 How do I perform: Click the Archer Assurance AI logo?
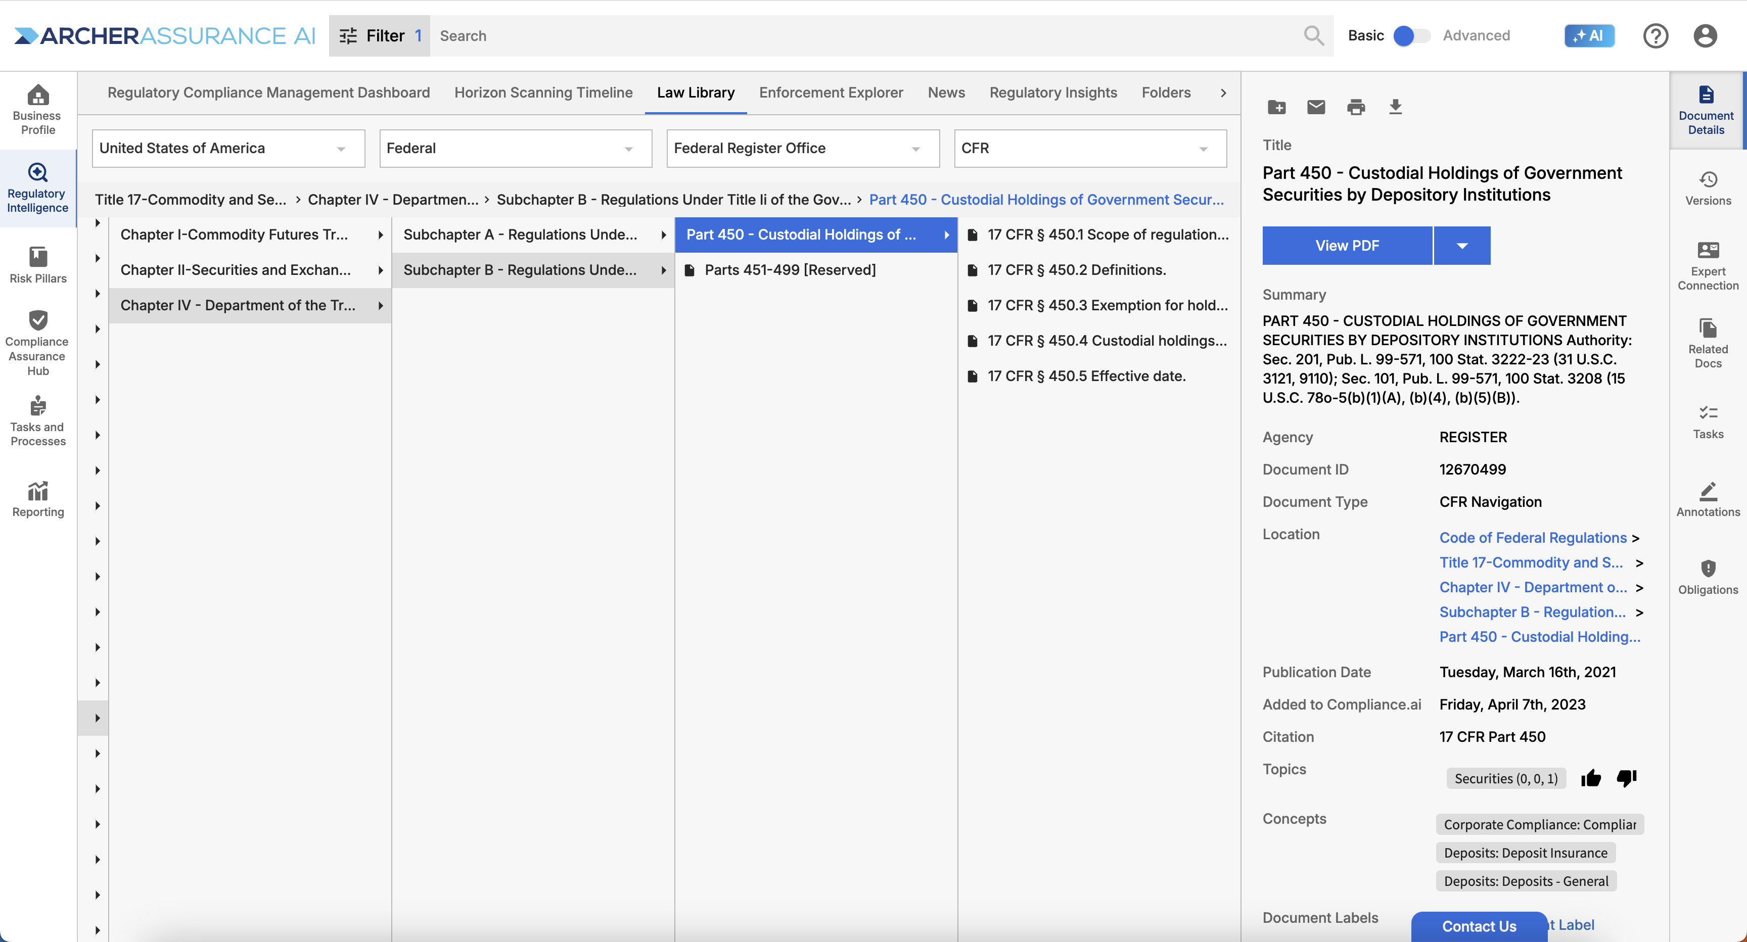point(165,36)
